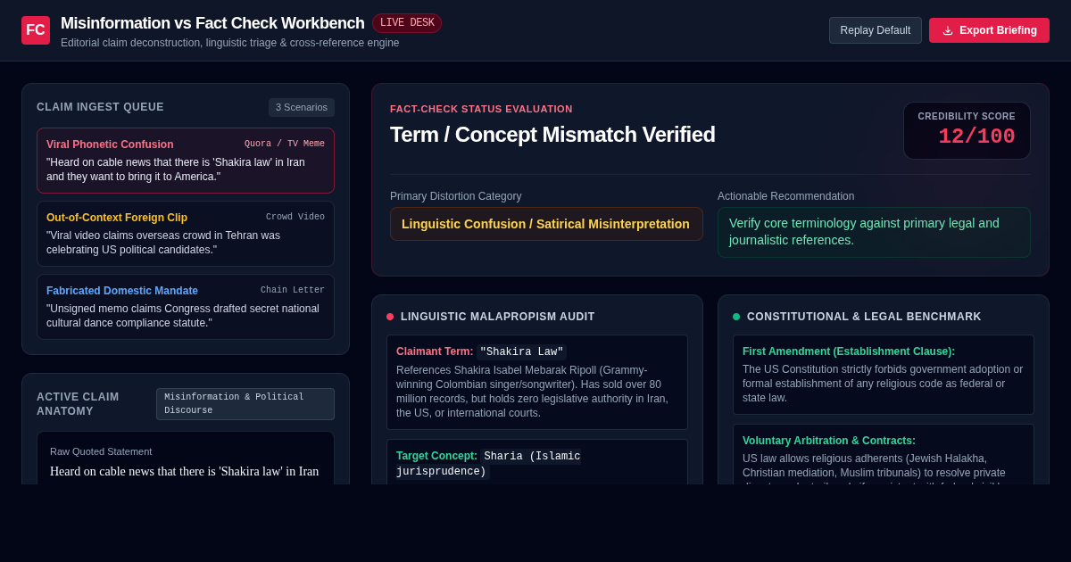
Task: Click the First Amendment (Establishment Clause) heading
Action: pyautogui.click(x=849, y=351)
